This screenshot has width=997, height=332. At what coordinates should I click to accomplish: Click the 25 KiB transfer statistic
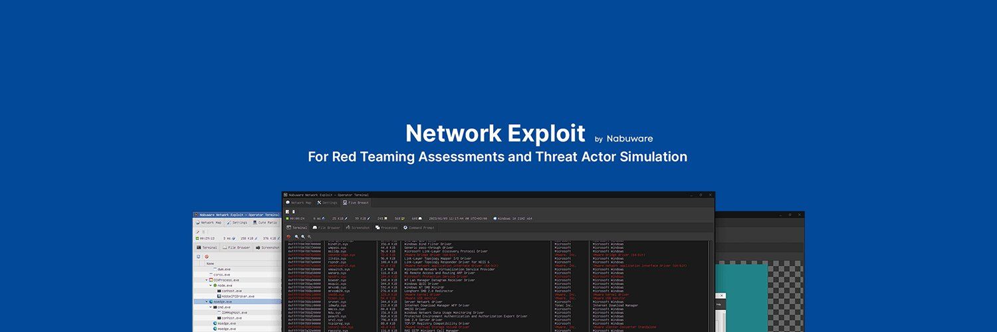340,218
